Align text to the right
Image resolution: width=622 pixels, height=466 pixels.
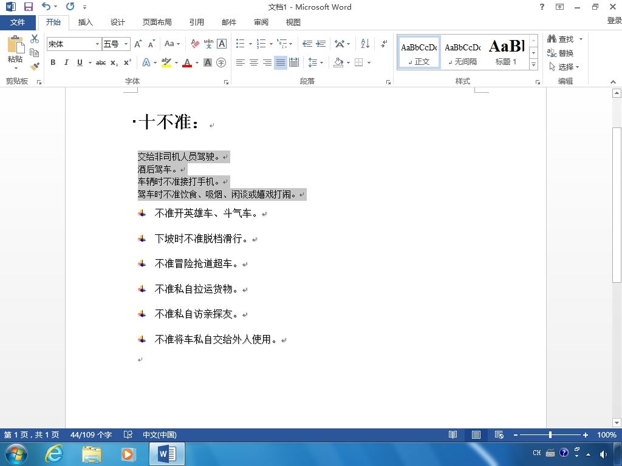[x=267, y=62]
